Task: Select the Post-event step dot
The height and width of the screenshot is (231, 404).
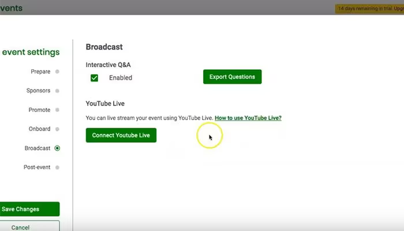Action: (57, 167)
